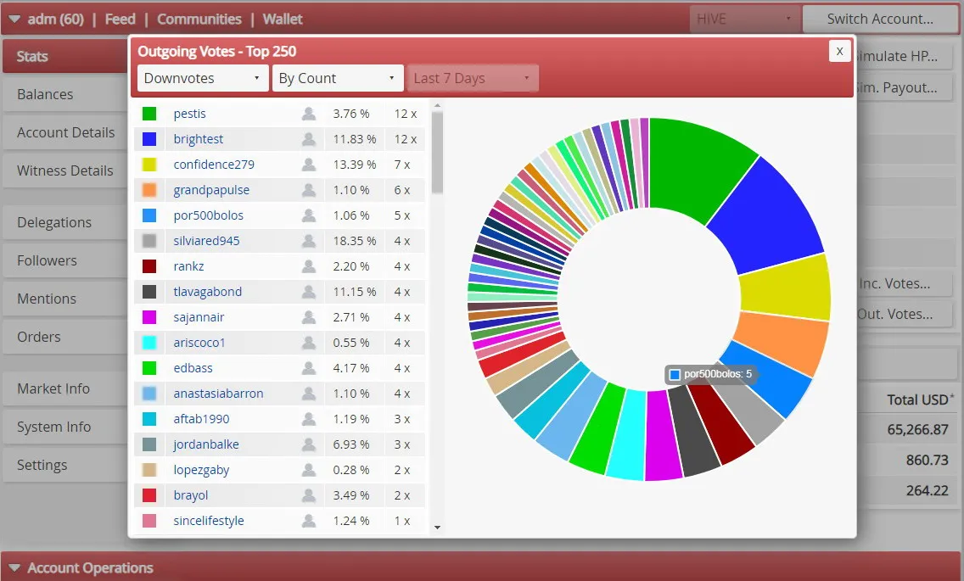
Task: Click the user icon beside silviared945
Action: [x=309, y=241]
